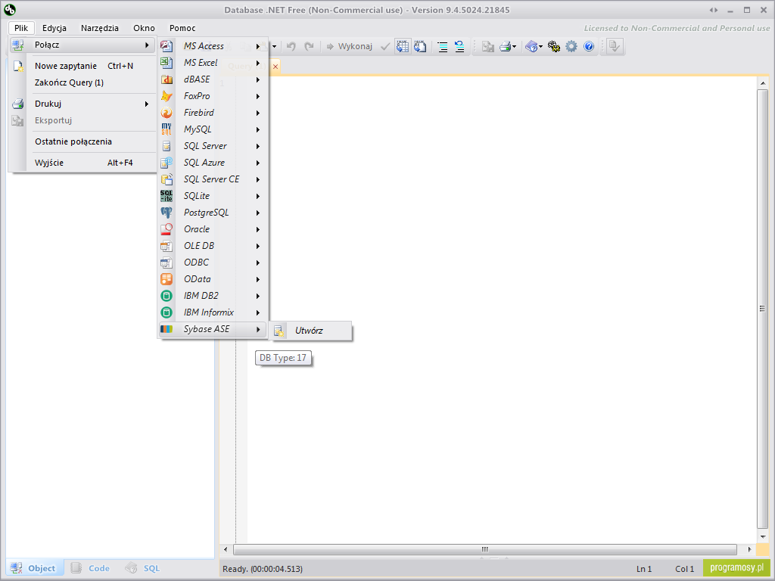
Task: Click the Redo toolbar icon
Action: pyautogui.click(x=309, y=46)
